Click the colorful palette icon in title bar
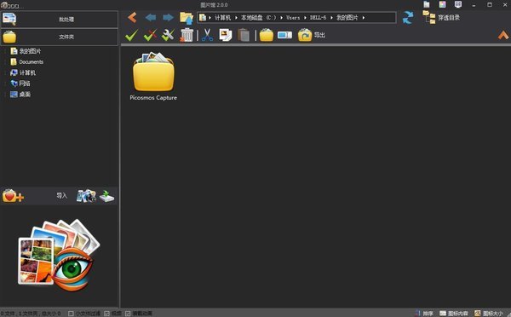This screenshot has width=511, height=317. 442,4
